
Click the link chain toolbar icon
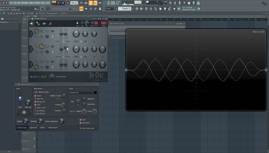click(x=95, y=9)
